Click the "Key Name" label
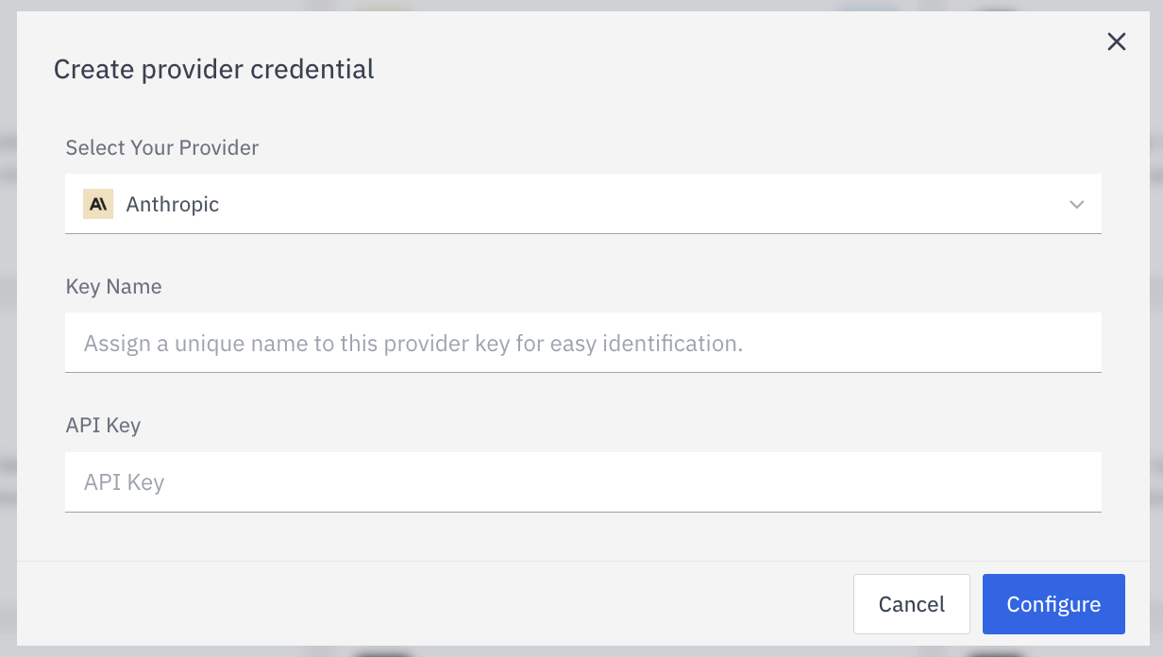 pyautogui.click(x=113, y=286)
